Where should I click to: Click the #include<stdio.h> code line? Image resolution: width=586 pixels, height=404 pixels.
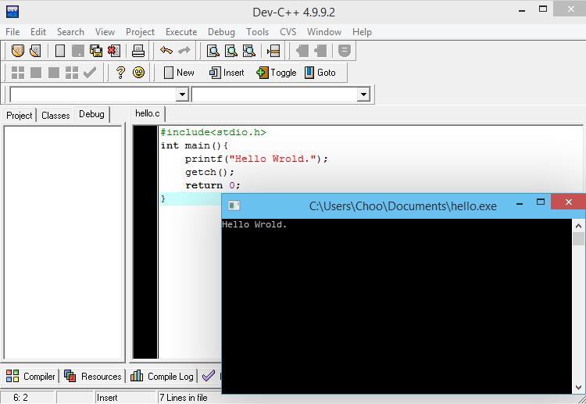click(x=213, y=132)
